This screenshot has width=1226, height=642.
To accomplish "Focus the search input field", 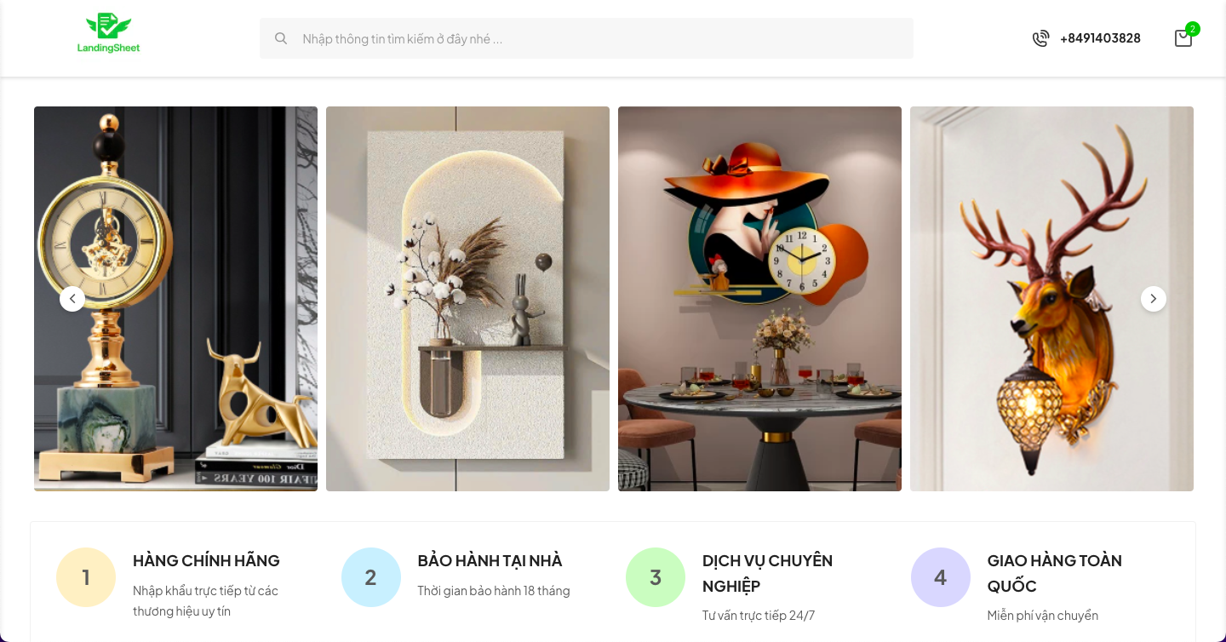I will coord(587,38).
